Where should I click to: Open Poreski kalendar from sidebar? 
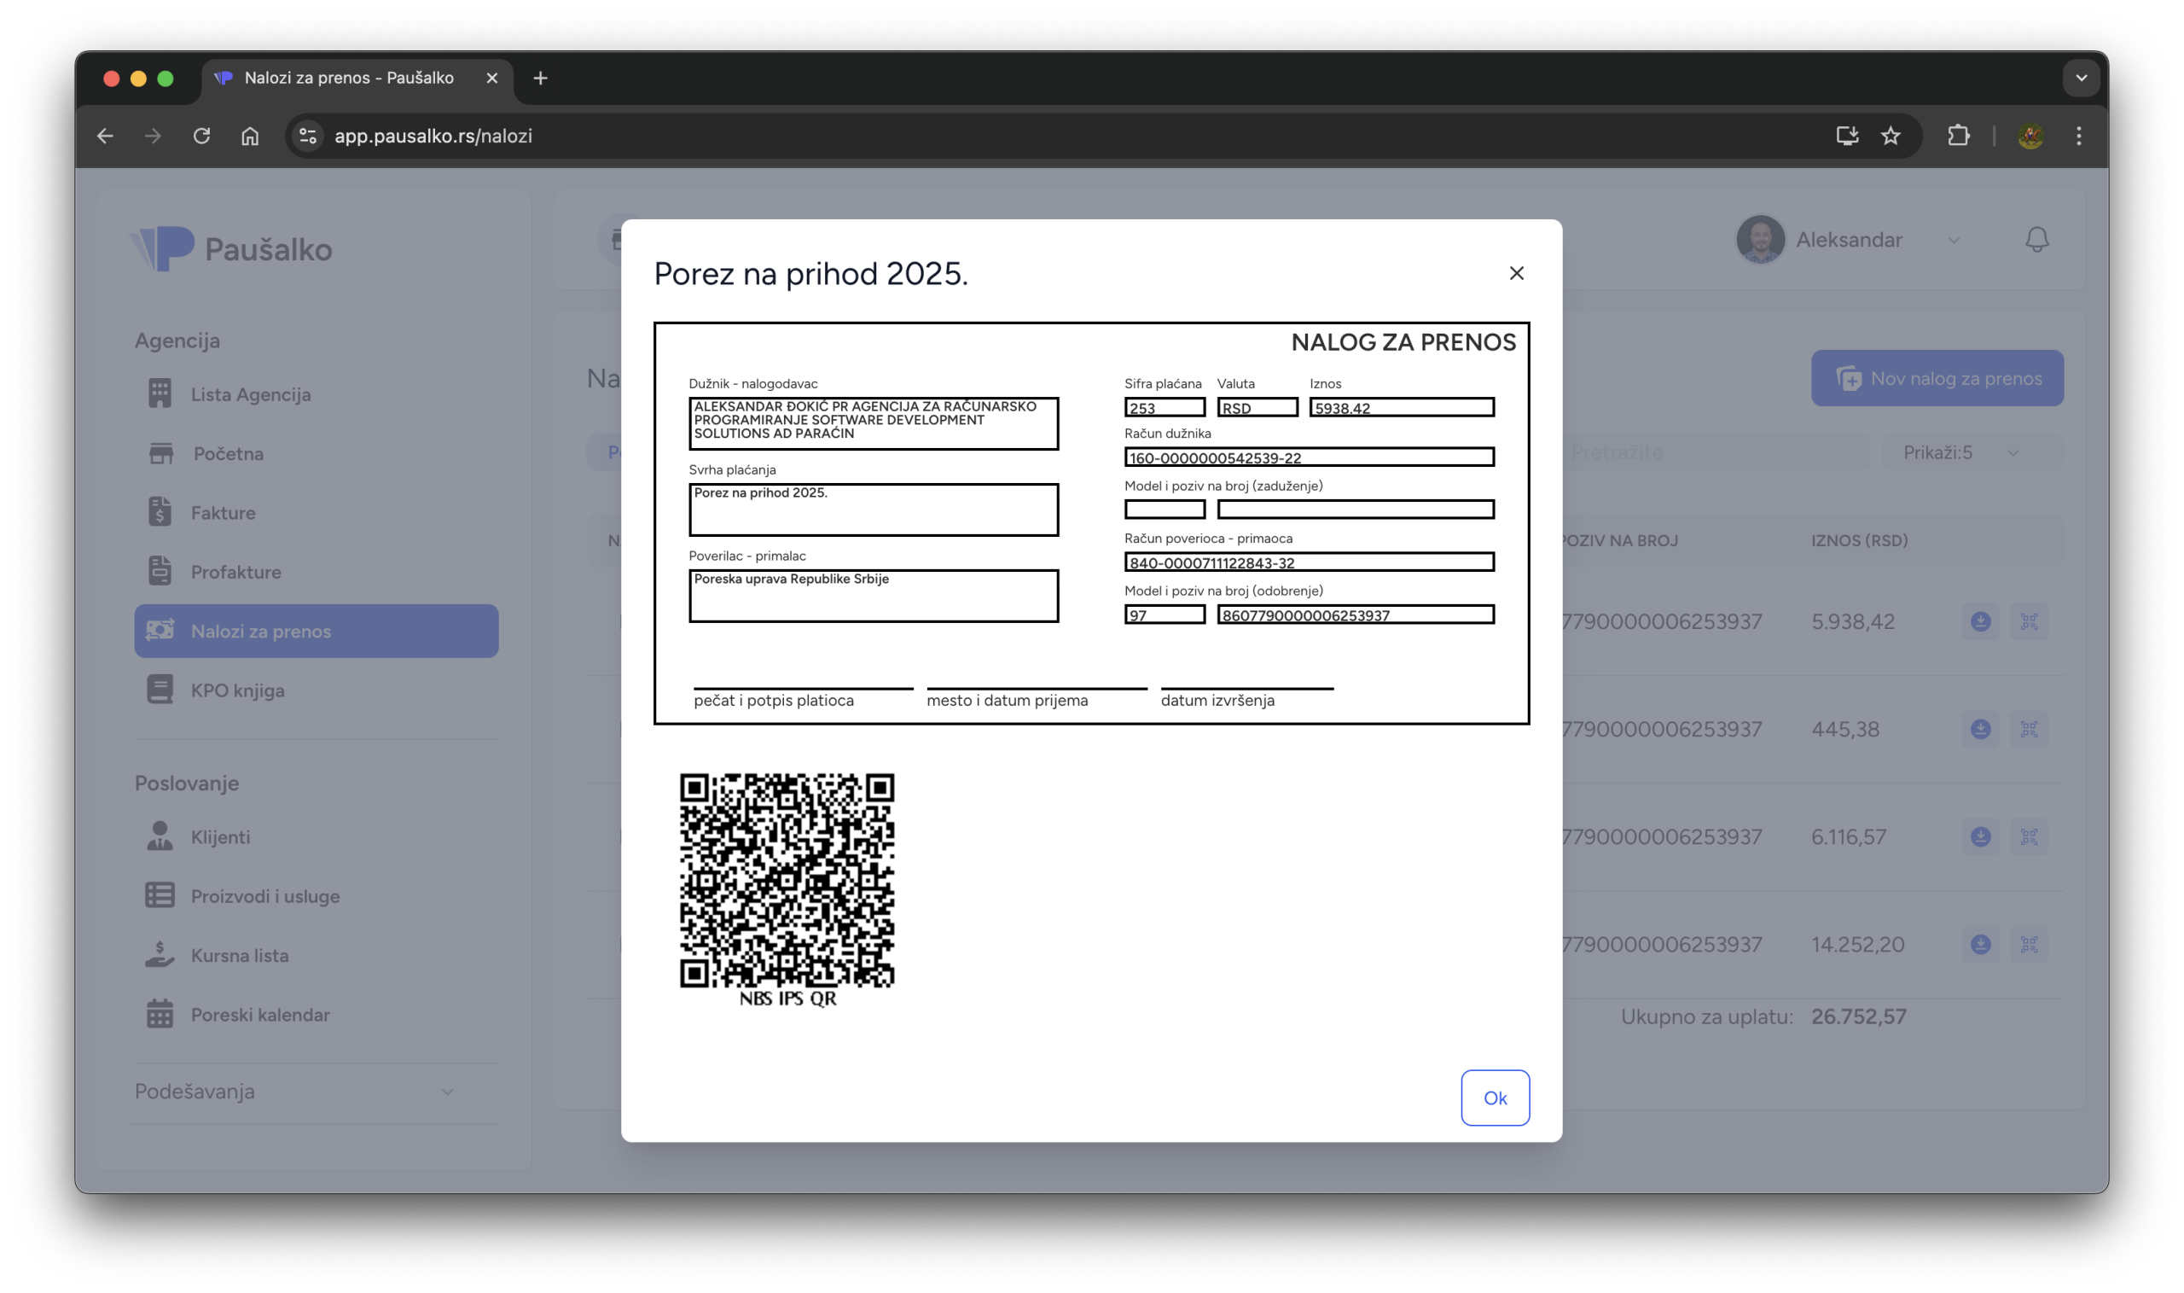pyautogui.click(x=259, y=1014)
